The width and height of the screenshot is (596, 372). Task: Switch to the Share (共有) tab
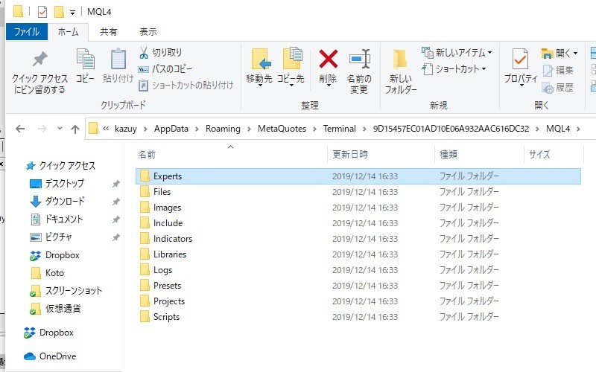click(x=109, y=32)
